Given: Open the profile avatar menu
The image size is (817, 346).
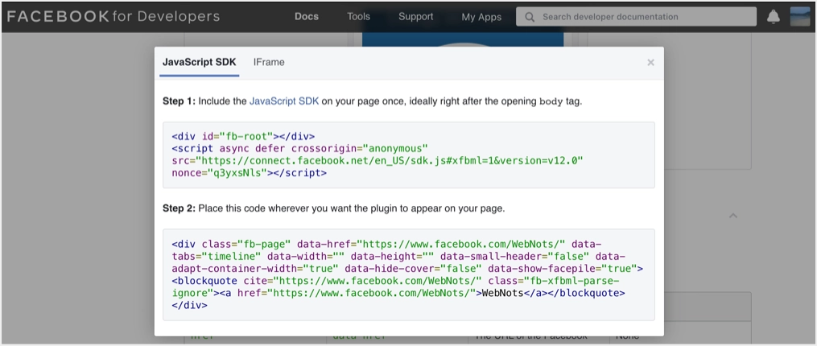Looking at the screenshot, I should click(800, 17).
